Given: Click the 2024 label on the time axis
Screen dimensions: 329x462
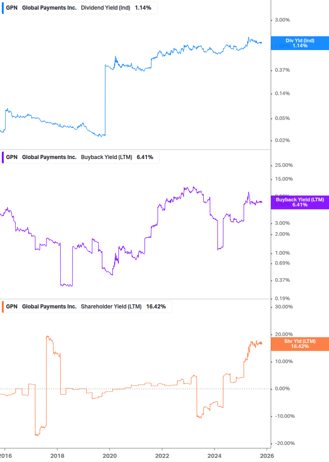Looking at the screenshot, I should click(214, 456).
